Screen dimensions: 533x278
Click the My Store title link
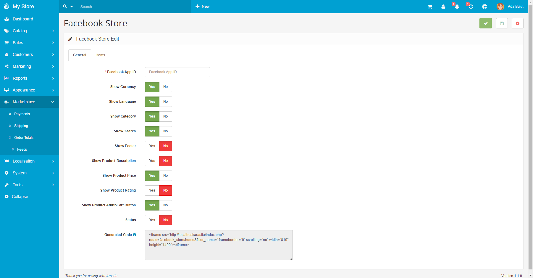pos(23,7)
